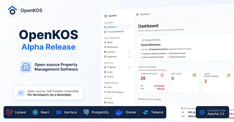Click the Users person icon

[105, 87]
